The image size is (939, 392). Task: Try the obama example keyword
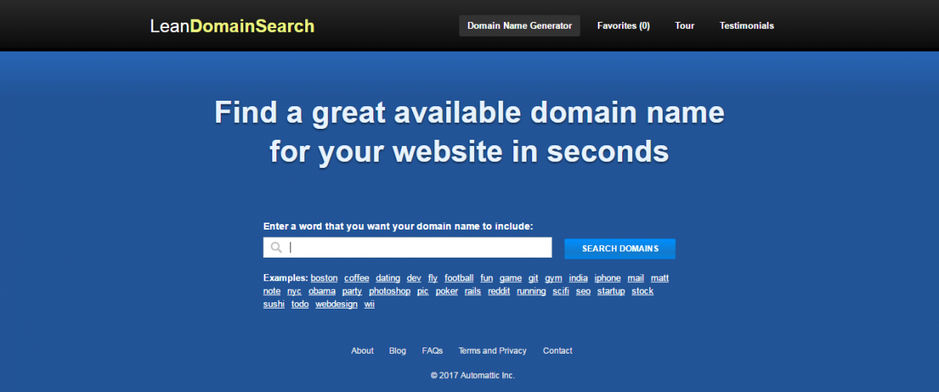pos(322,291)
